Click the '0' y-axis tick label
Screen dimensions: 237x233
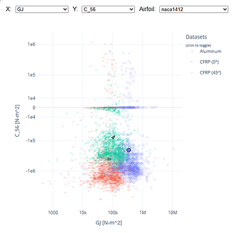coord(34,107)
